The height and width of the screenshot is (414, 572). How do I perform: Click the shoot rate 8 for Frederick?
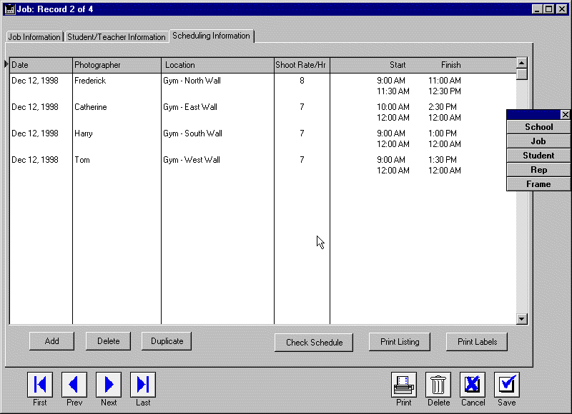(302, 81)
